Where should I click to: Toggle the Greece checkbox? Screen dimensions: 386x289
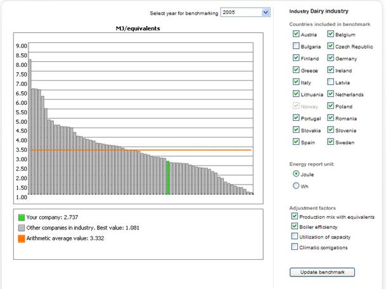click(296, 70)
